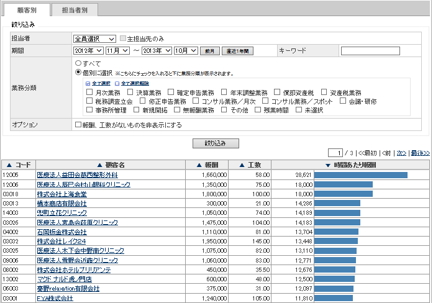Check the 確定申告業務 checkbox
The width and height of the screenshot is (433, 303).
point(171,92)
